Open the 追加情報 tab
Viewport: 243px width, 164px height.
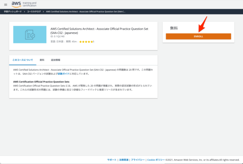(x=55, y=60)
